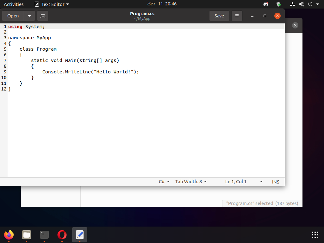Open the Files app from the dock
Viewport: 324px width, 243px height.
click(27, 235)
